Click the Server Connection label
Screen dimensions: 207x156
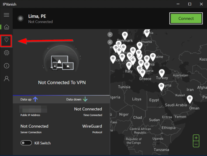(x=31, y=132)
